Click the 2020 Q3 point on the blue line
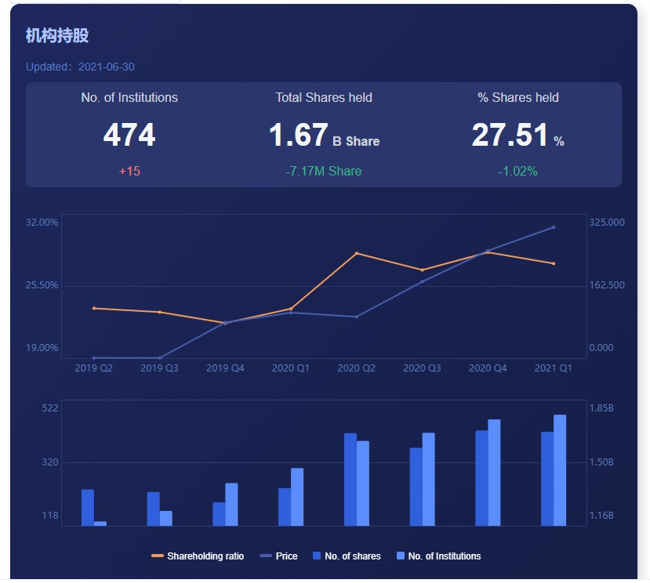650x583 pixels. (423, 280)
